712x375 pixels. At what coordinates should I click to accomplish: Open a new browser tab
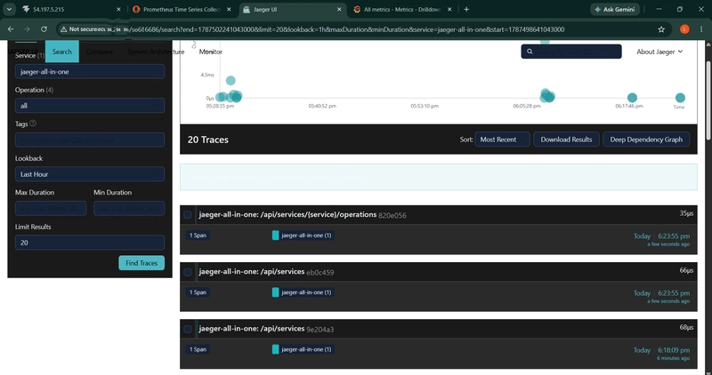(466, 9)
